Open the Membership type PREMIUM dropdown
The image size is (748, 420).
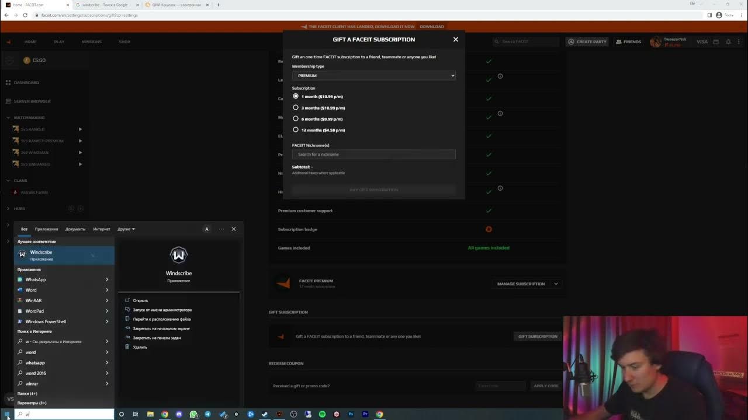pos(373,75)
